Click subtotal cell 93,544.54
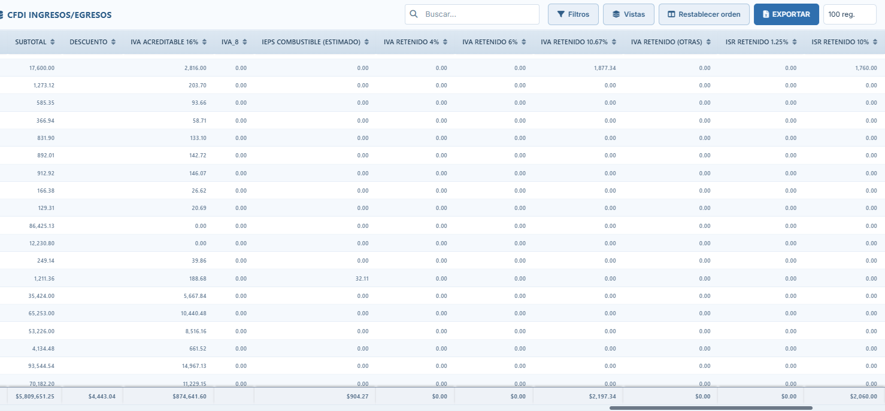 tap(41, 366)
